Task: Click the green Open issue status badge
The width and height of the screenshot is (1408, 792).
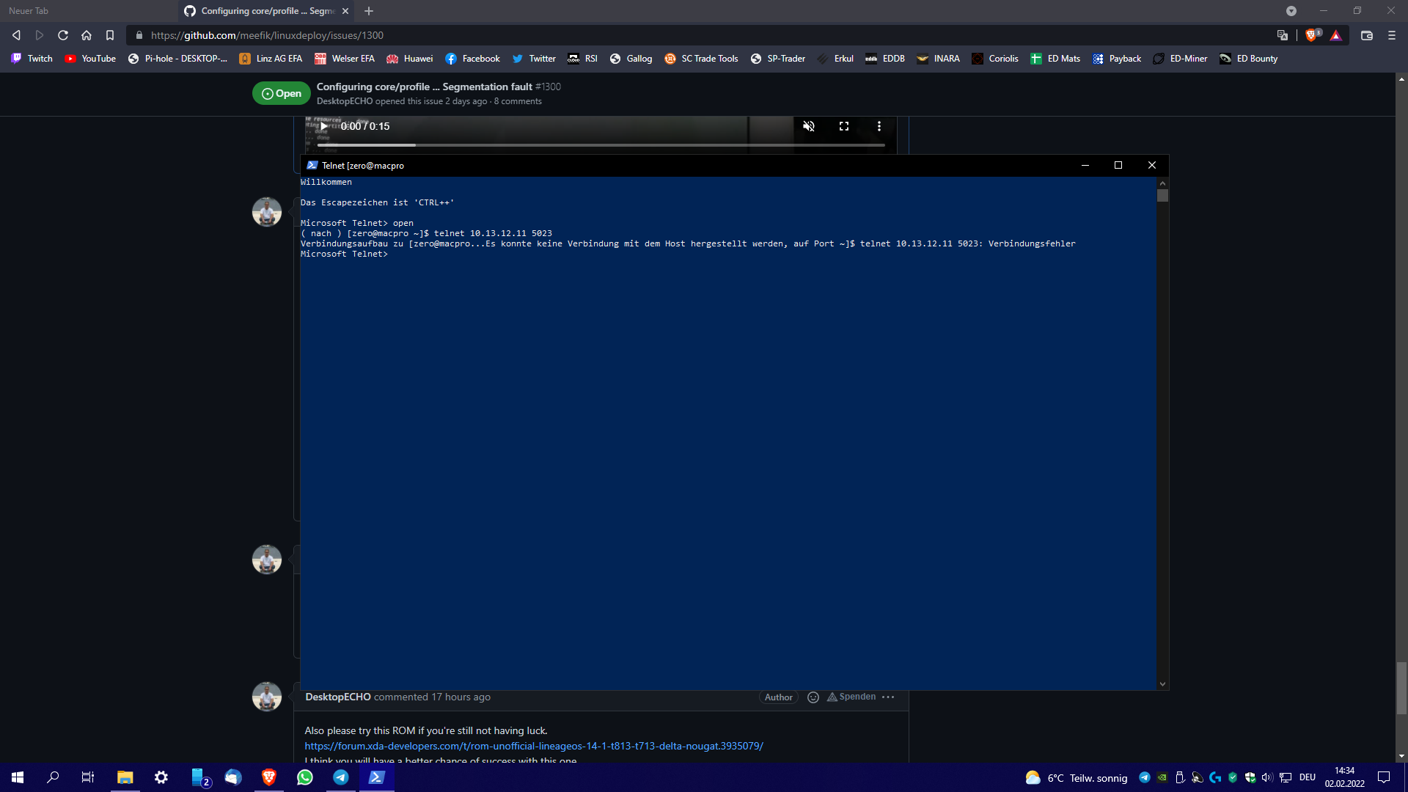Action: click(281, 93)
